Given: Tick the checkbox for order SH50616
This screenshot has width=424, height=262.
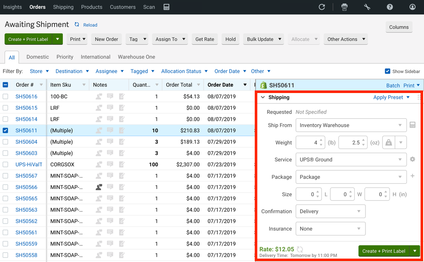Looking at the screenshot, I should coord(6,97).
